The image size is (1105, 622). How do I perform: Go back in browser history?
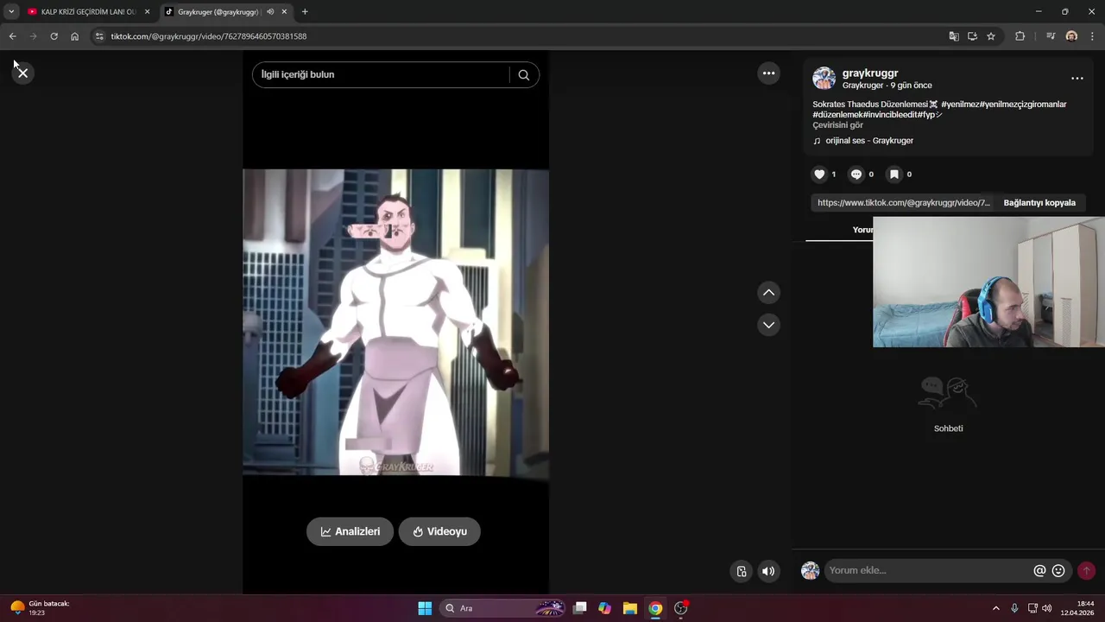12,36
